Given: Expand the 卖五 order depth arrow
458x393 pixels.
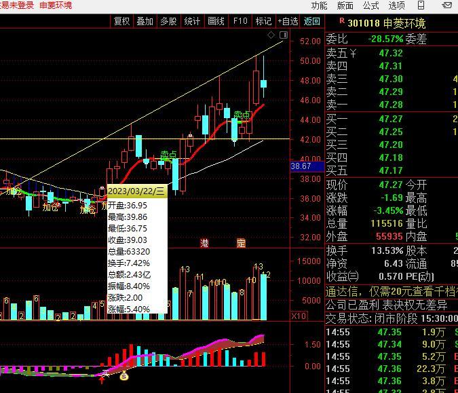Looking at the screenshot, I should (x=353, y=53).
